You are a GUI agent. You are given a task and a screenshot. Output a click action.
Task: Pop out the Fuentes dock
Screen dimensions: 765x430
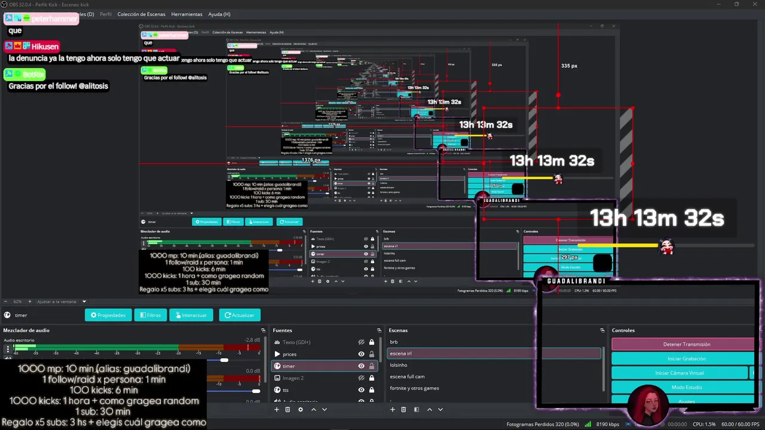(x=379, y=330)
